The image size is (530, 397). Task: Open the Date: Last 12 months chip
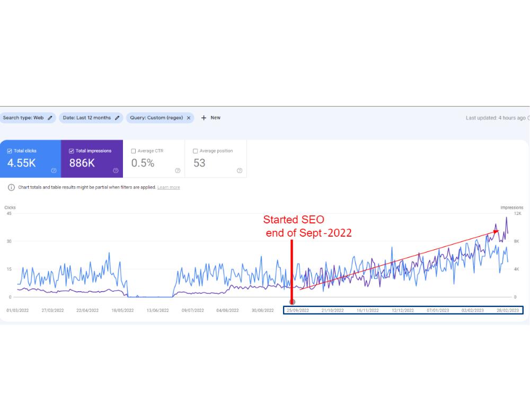click(x=91, y=118)
